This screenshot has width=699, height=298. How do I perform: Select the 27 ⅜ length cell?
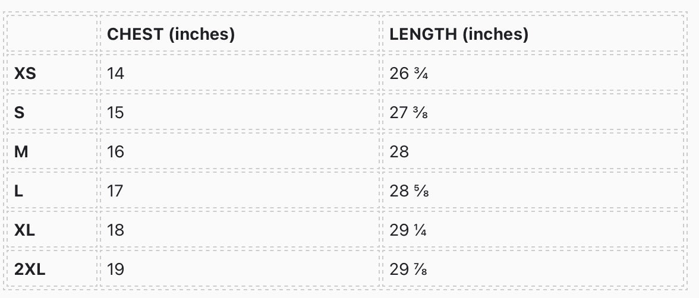409,112
